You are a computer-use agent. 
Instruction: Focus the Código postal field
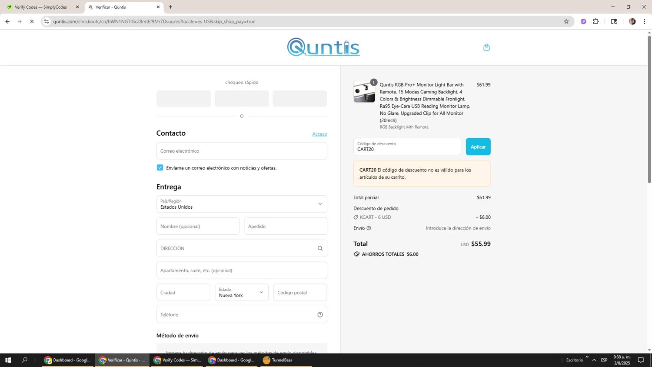pos(300,293)
